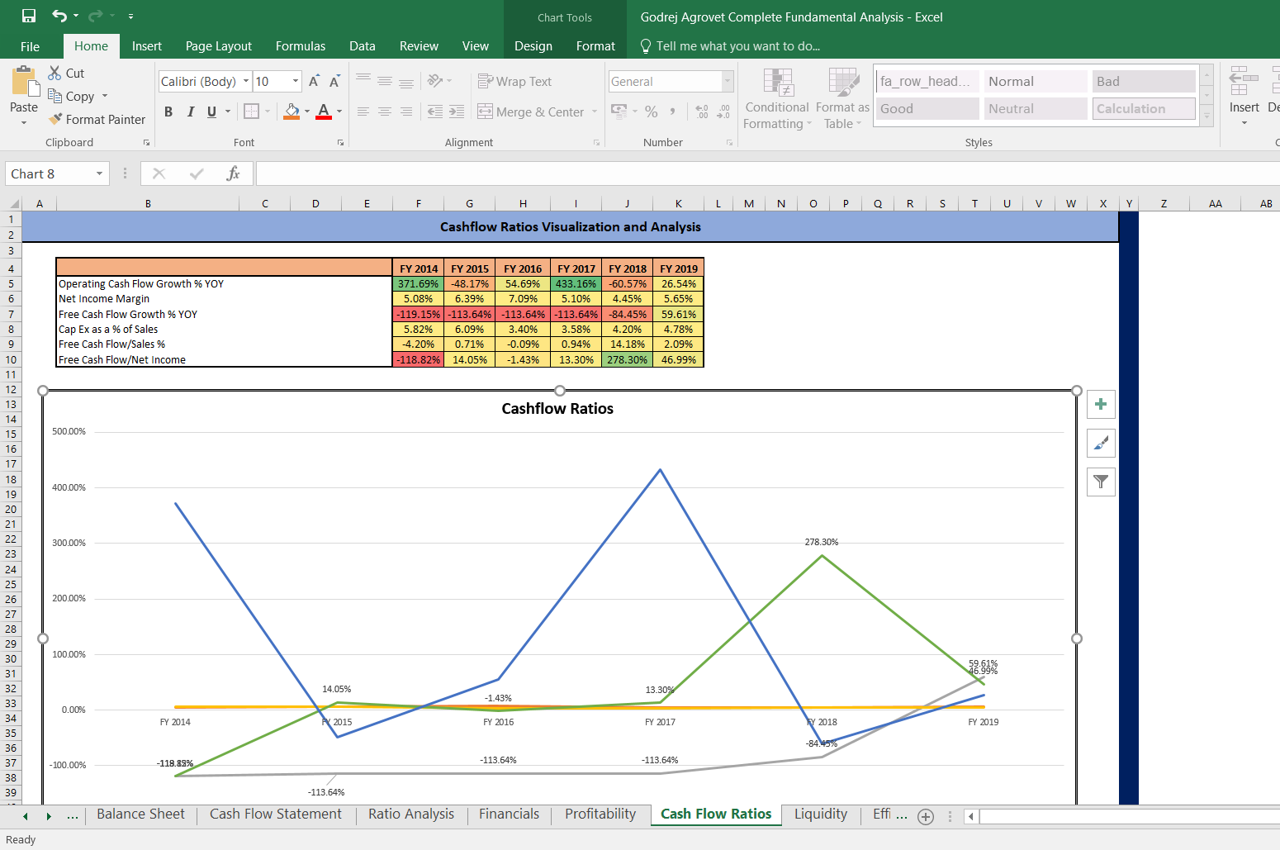Image resolution: width=1280 pixels, height=850 pixels.
Task: Click into the formula bar
Action: point(768,173)
